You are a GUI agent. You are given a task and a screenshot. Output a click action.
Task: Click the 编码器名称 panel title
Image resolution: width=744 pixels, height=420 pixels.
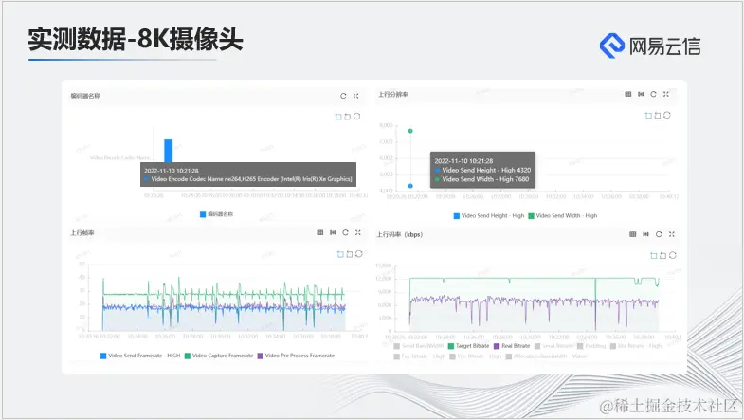85,96
